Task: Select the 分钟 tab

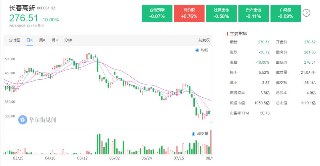Action: (68, 40)
